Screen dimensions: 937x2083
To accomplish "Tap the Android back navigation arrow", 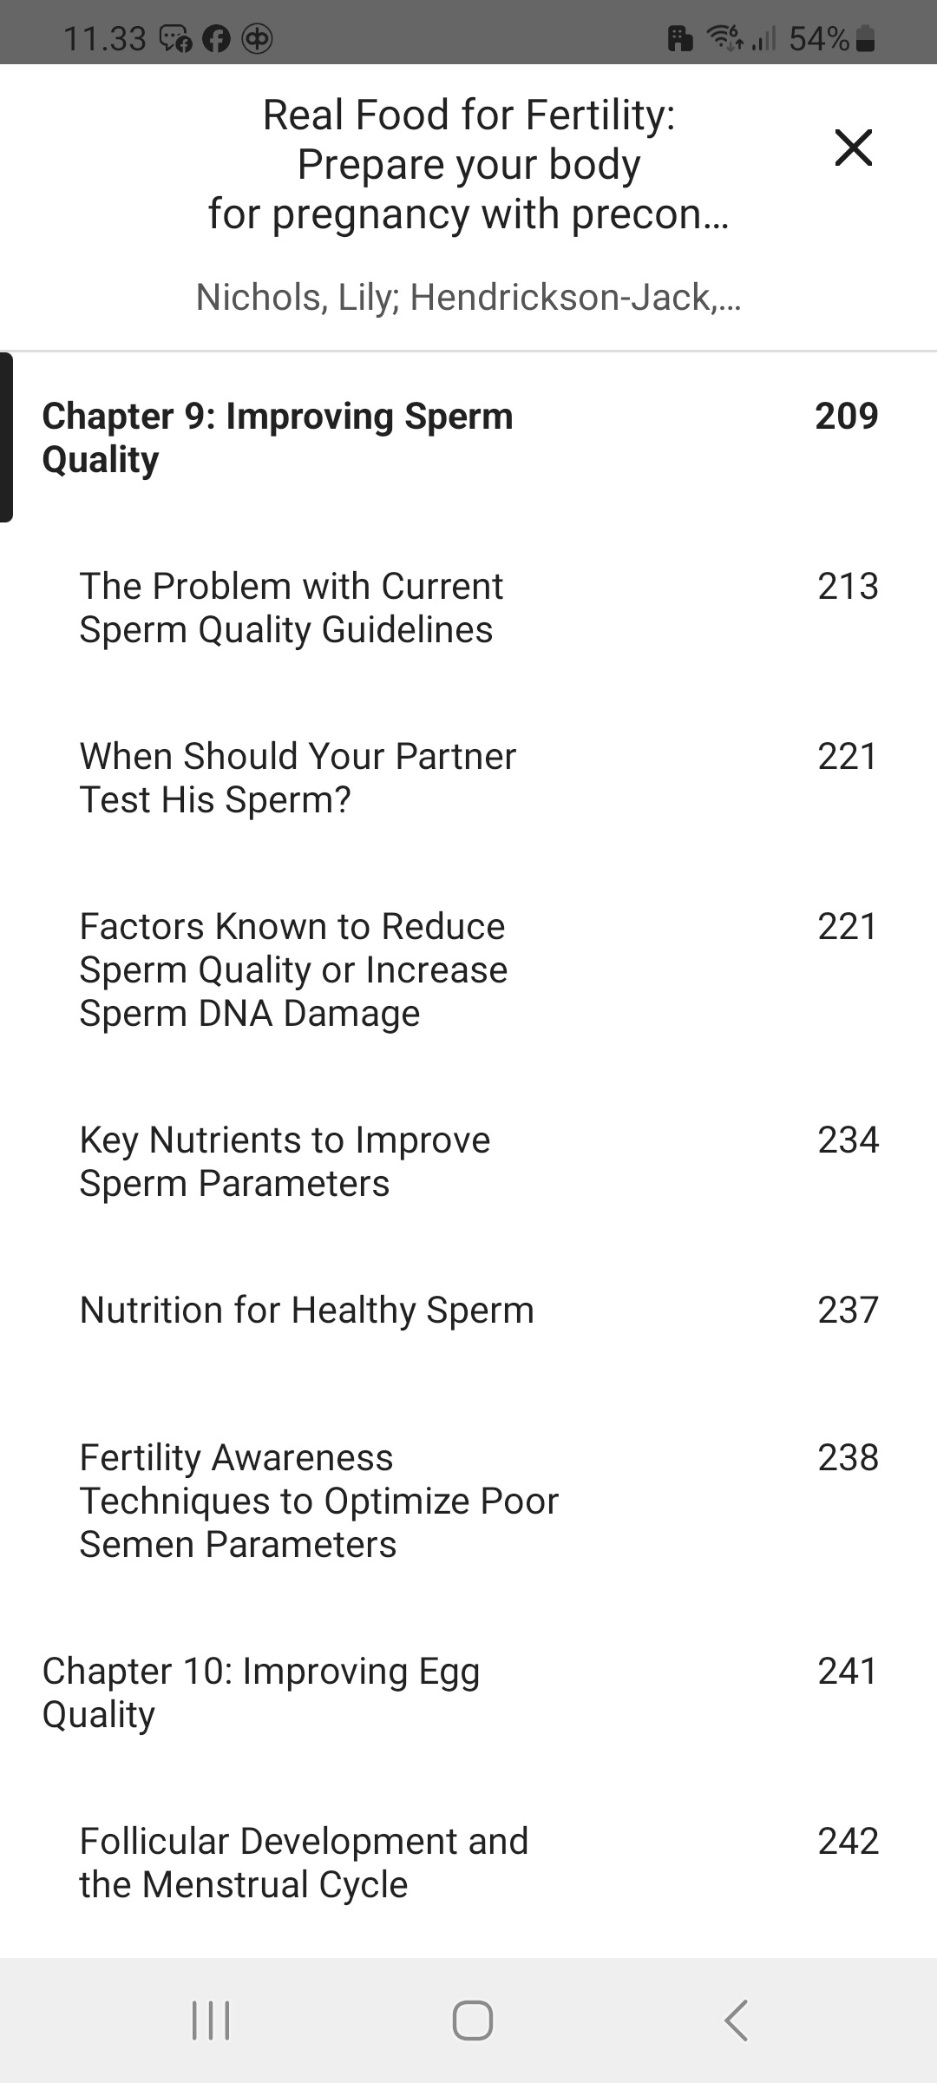I will point(736,2020).
